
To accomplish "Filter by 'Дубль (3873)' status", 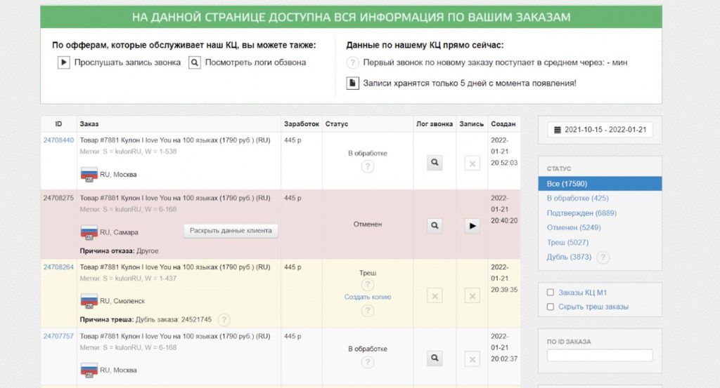I will pyautogui.click(x=569, y=257).
